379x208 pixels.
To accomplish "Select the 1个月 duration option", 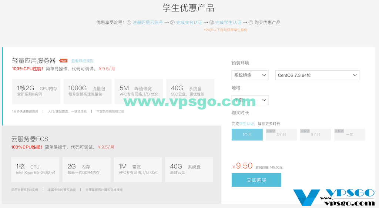I will click(x=247, y=135).
